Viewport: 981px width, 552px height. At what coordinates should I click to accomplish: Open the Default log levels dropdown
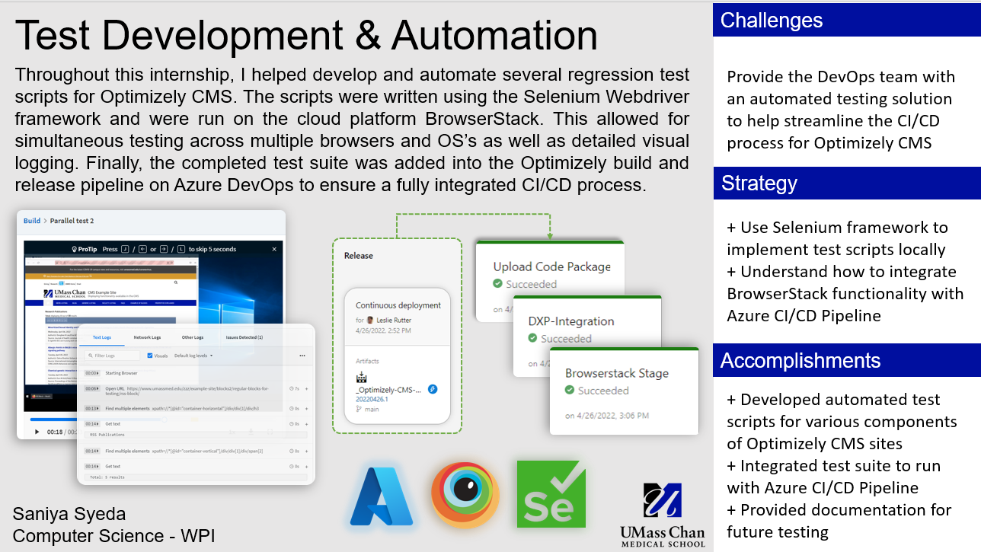193,356
